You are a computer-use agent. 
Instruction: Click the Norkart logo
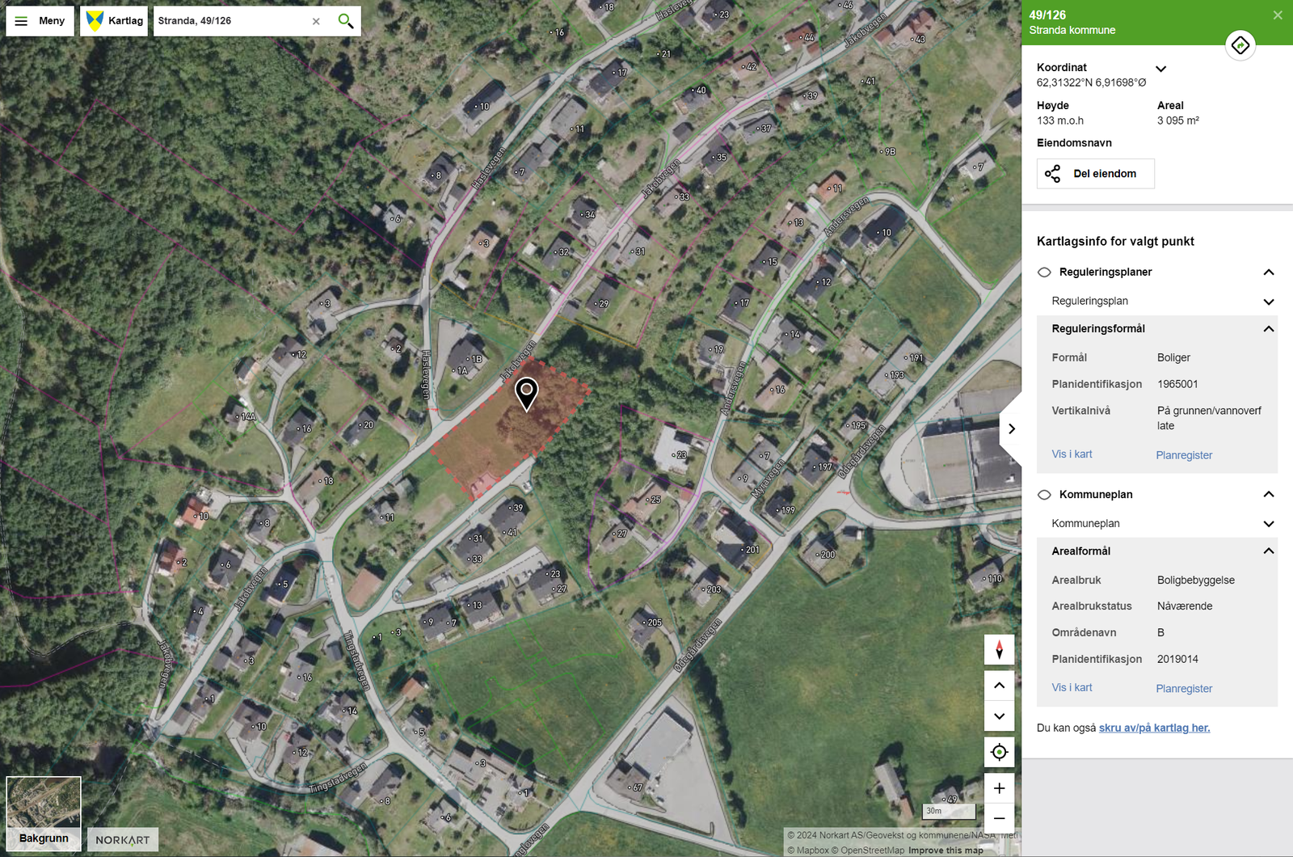point(123,839)
